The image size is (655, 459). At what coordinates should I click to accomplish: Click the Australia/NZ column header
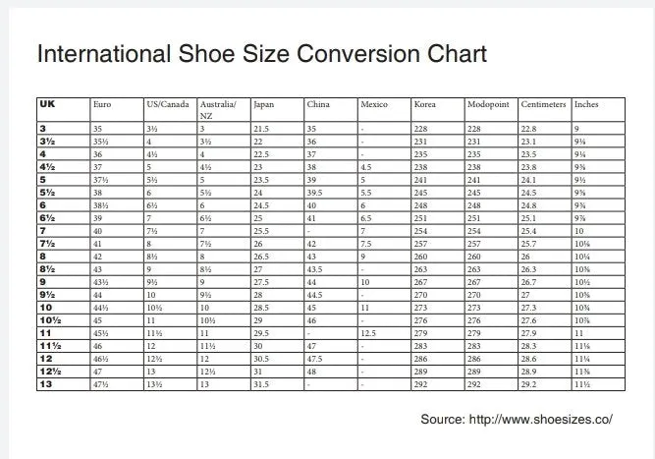(x=218, y=109)
